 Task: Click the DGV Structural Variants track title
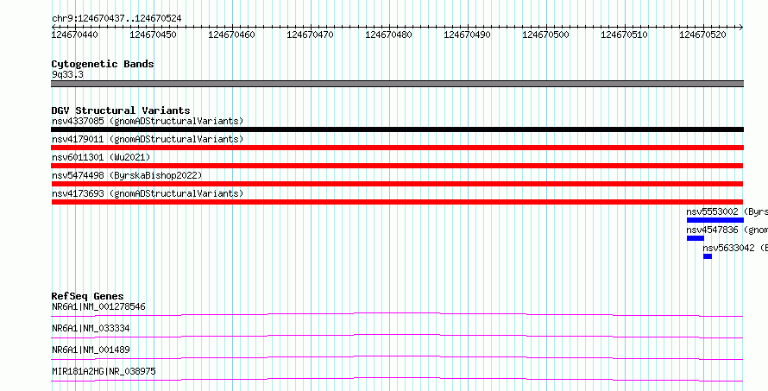[x=121, y=110]
